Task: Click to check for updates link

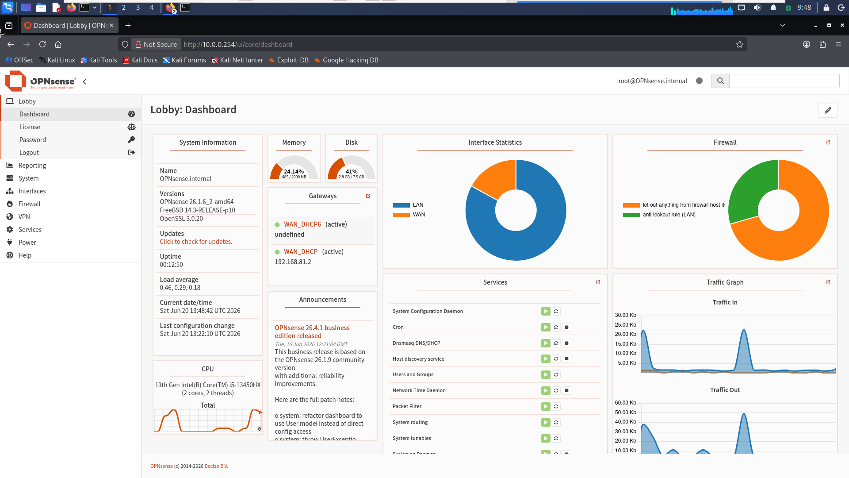Action: click(x=196, y=242)
